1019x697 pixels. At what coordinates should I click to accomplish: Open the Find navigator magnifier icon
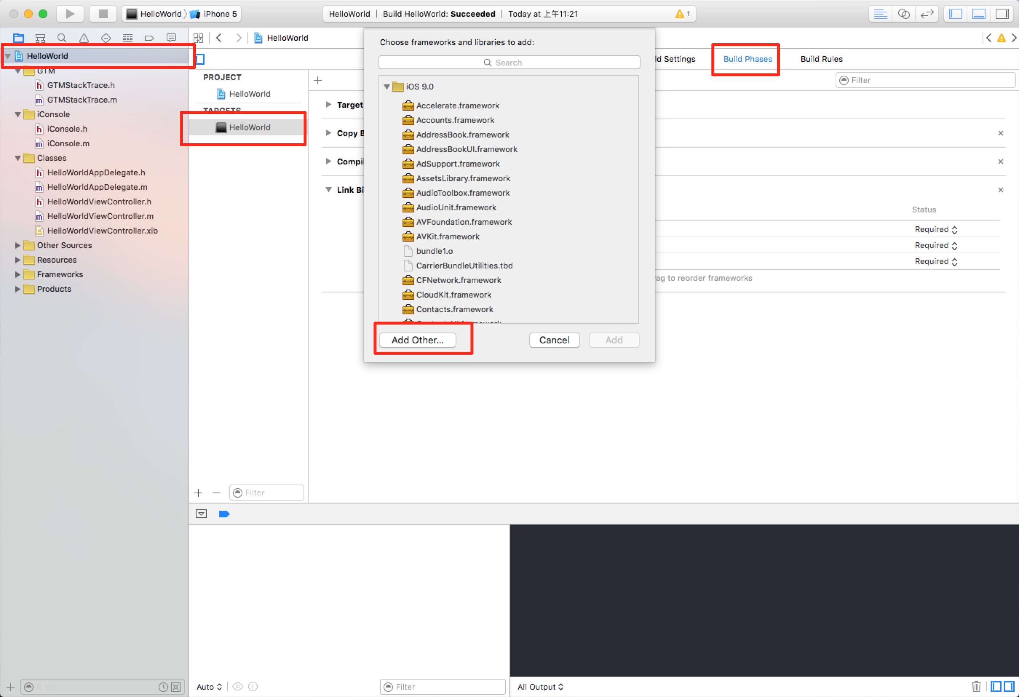pos(62,38)
